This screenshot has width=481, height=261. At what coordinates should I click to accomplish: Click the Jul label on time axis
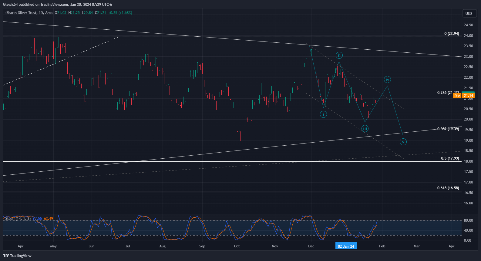tap(128, 246)
